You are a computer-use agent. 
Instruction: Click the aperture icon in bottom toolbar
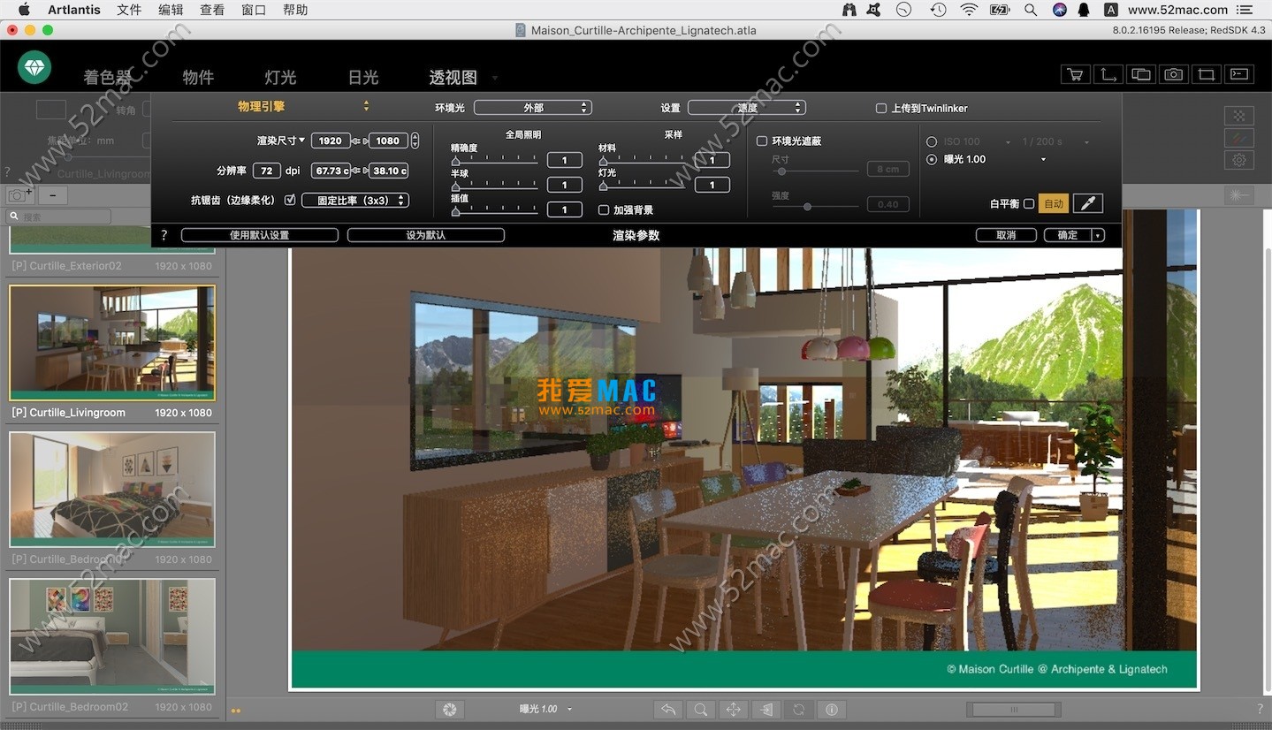click(x=449, y=709)
